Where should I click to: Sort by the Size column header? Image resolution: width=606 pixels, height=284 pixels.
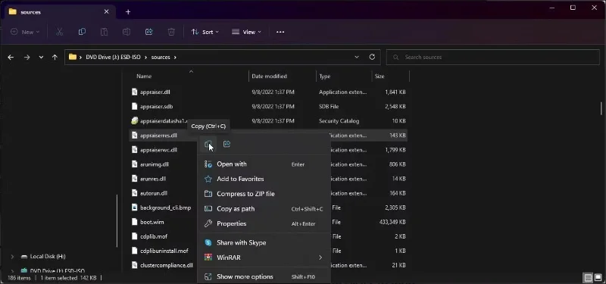[380, 76]
